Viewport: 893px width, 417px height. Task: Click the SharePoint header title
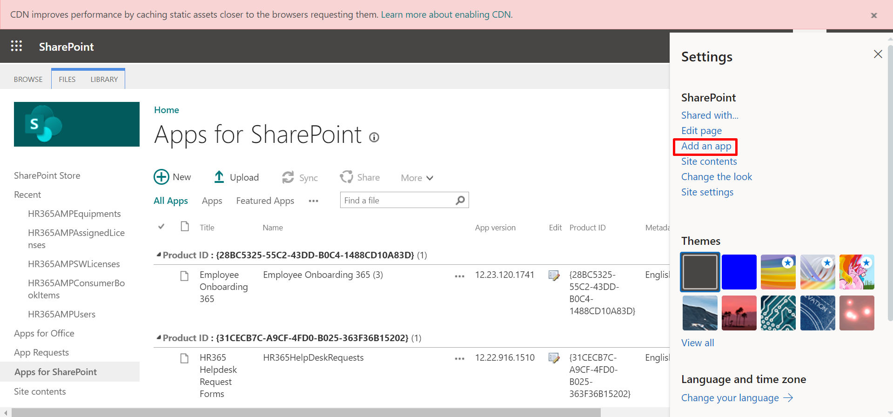[x=67, y=47]
